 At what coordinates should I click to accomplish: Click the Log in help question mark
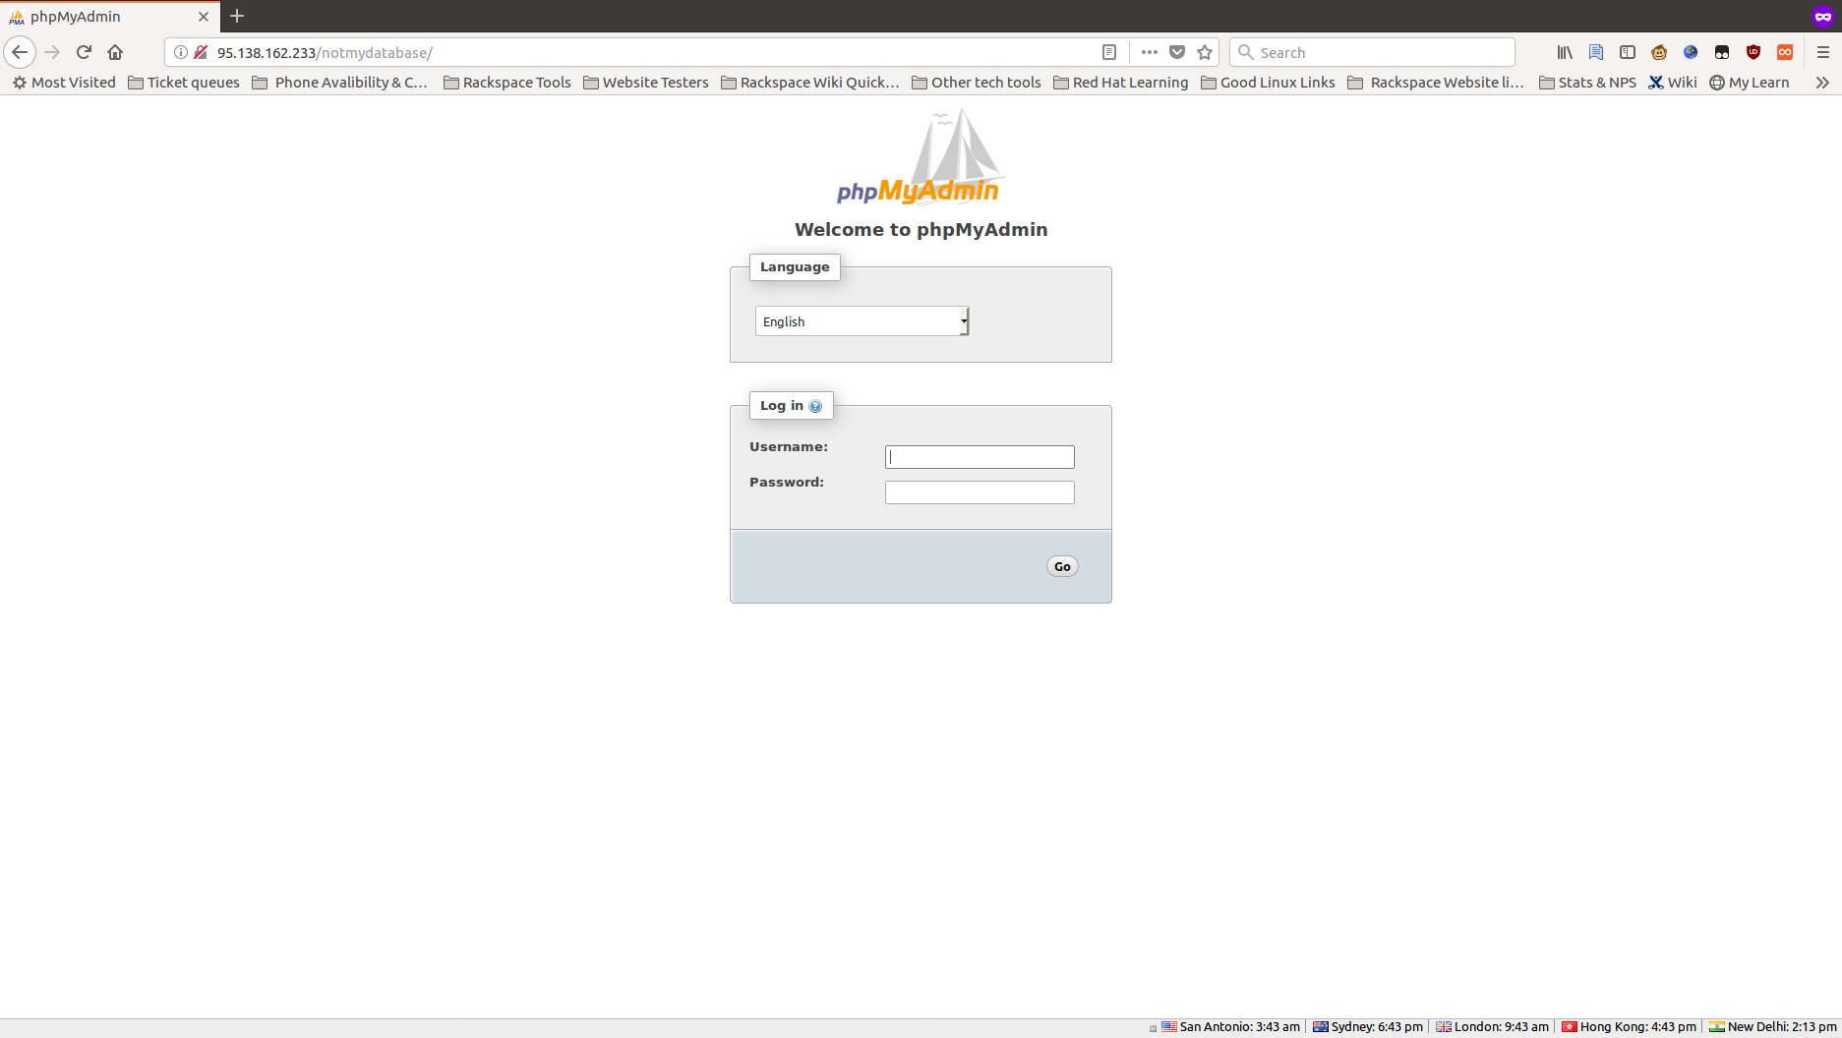(815, 405)
